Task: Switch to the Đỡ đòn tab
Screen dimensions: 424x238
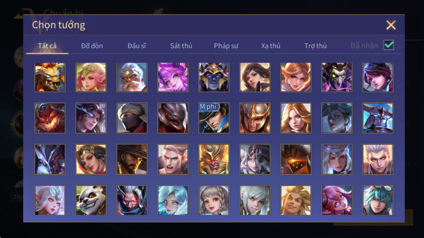Action: (x=92, y=46)
